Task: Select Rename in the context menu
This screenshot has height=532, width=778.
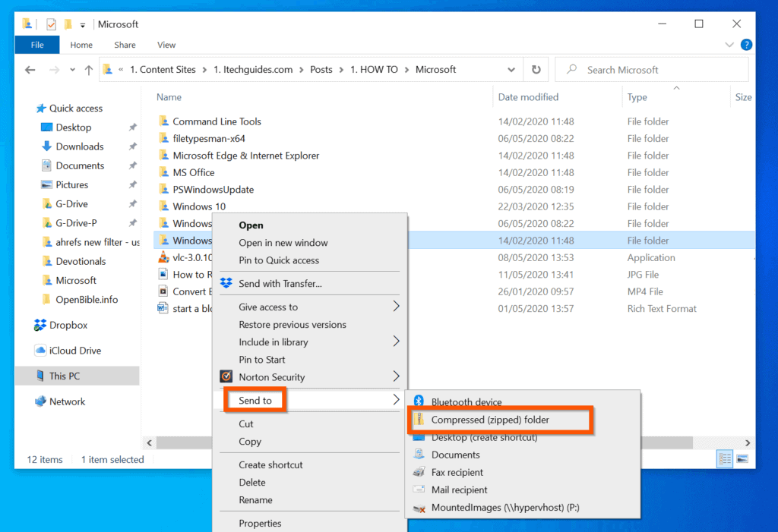Action: [255, 500]
